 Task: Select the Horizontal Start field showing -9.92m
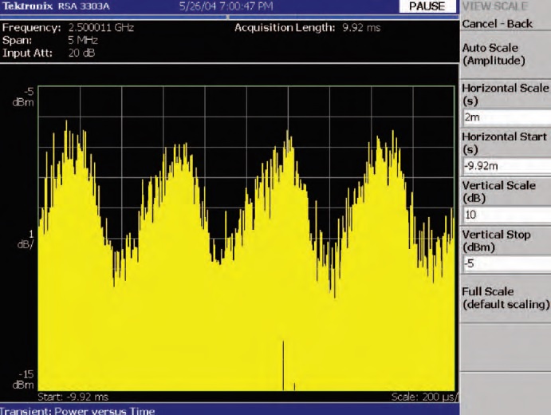pyautogui.click(x=506, y=166)
